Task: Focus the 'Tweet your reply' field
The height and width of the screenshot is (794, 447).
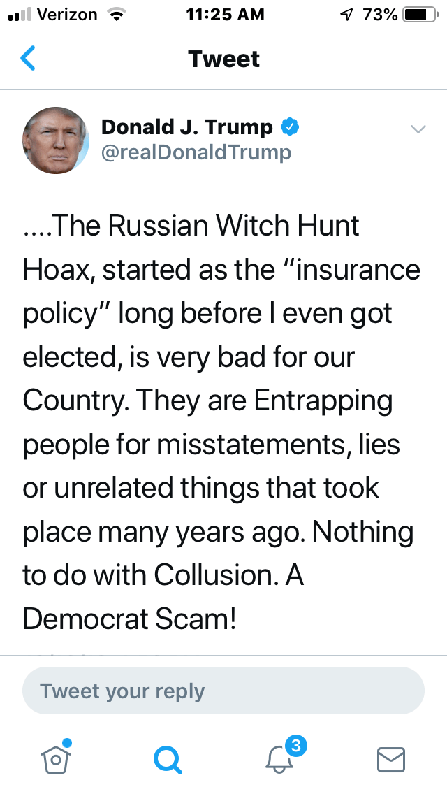Action: click(223, 691)
